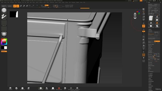Click the white main color swatch

[6, 48]
